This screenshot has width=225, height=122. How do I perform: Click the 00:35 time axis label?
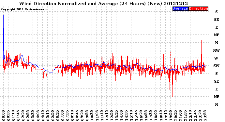8,115
